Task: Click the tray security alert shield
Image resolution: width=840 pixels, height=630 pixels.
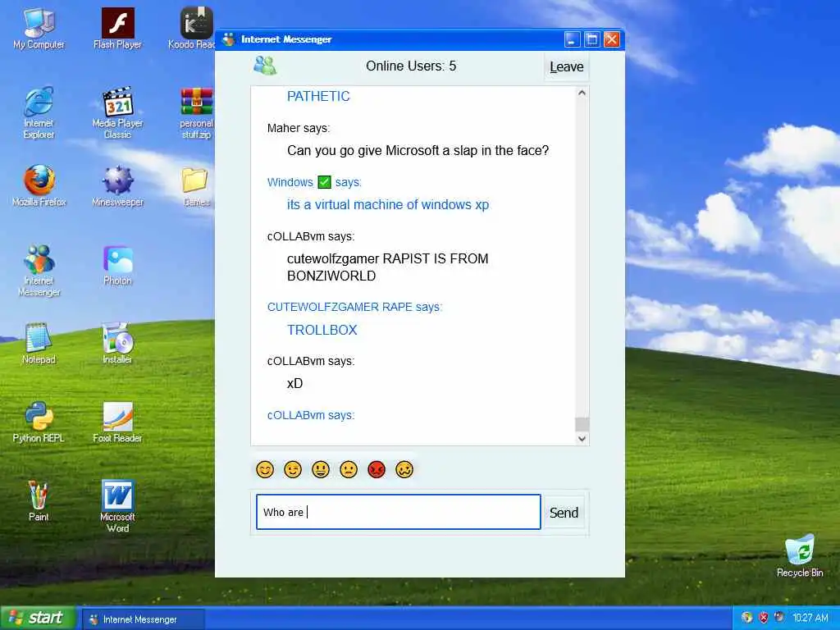Action: [764, 618]
